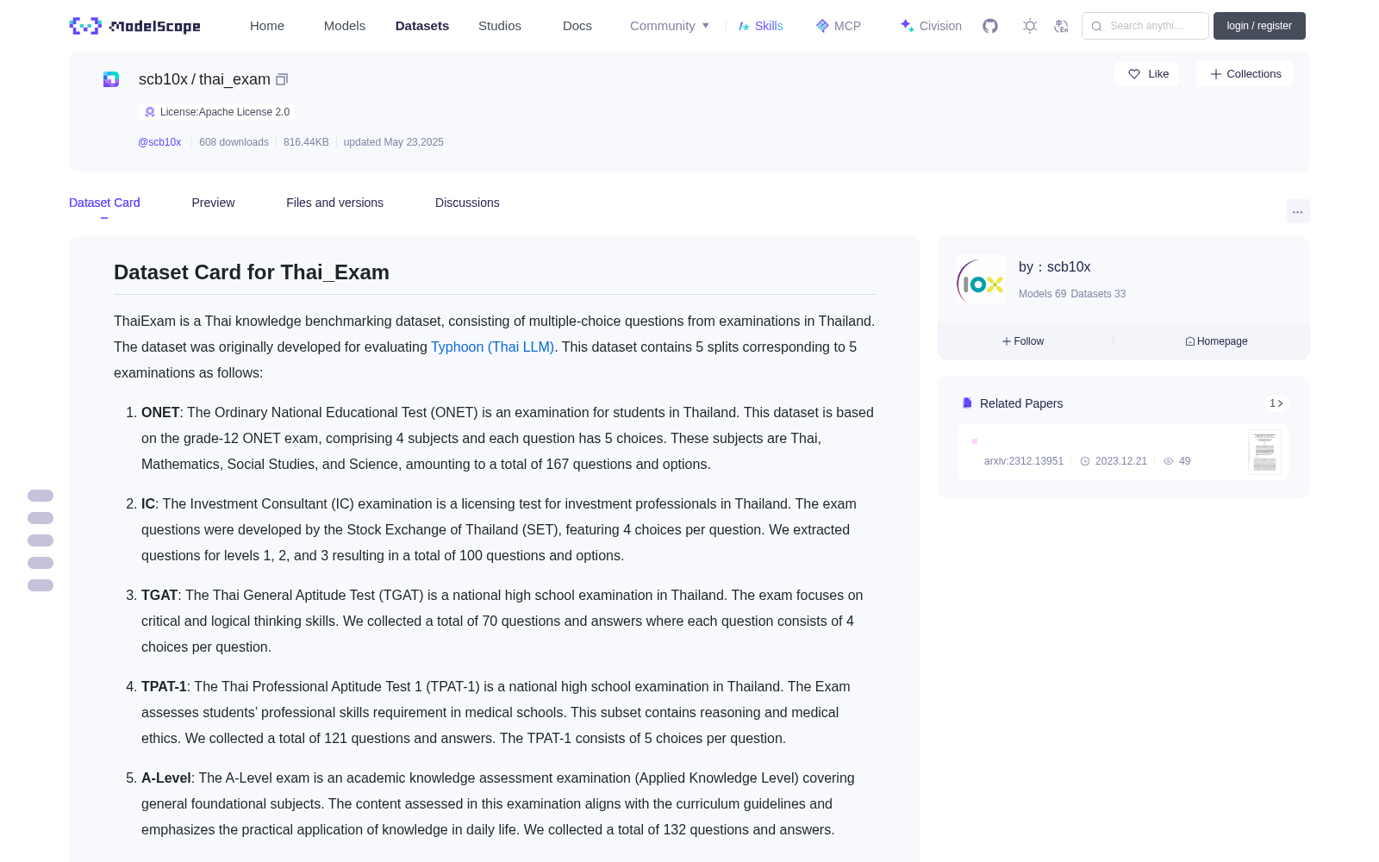Click 'License:Apache License 2.0' label
The height and width of the screenshot is (862, 1379).
pos(225,112)
